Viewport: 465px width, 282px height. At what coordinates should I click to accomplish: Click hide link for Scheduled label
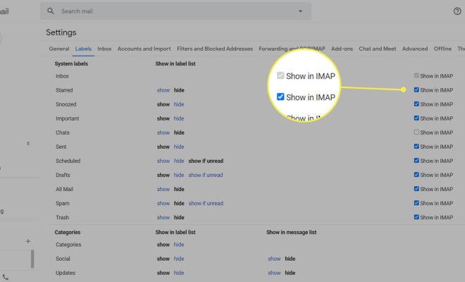[x=179, y=161]
